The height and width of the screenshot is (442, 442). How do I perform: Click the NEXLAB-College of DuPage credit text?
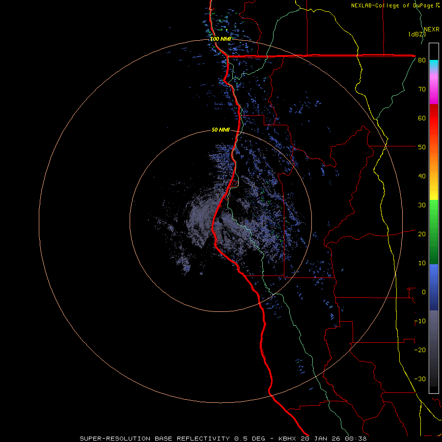tap(395, 5)
